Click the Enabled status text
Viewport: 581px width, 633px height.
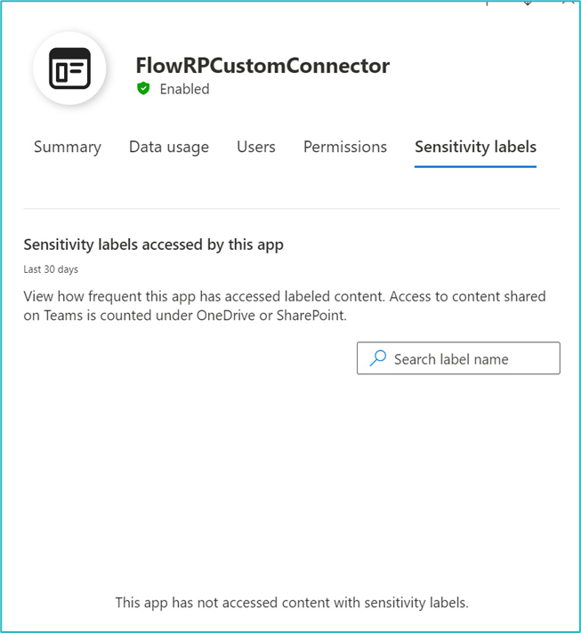[184, 89]
